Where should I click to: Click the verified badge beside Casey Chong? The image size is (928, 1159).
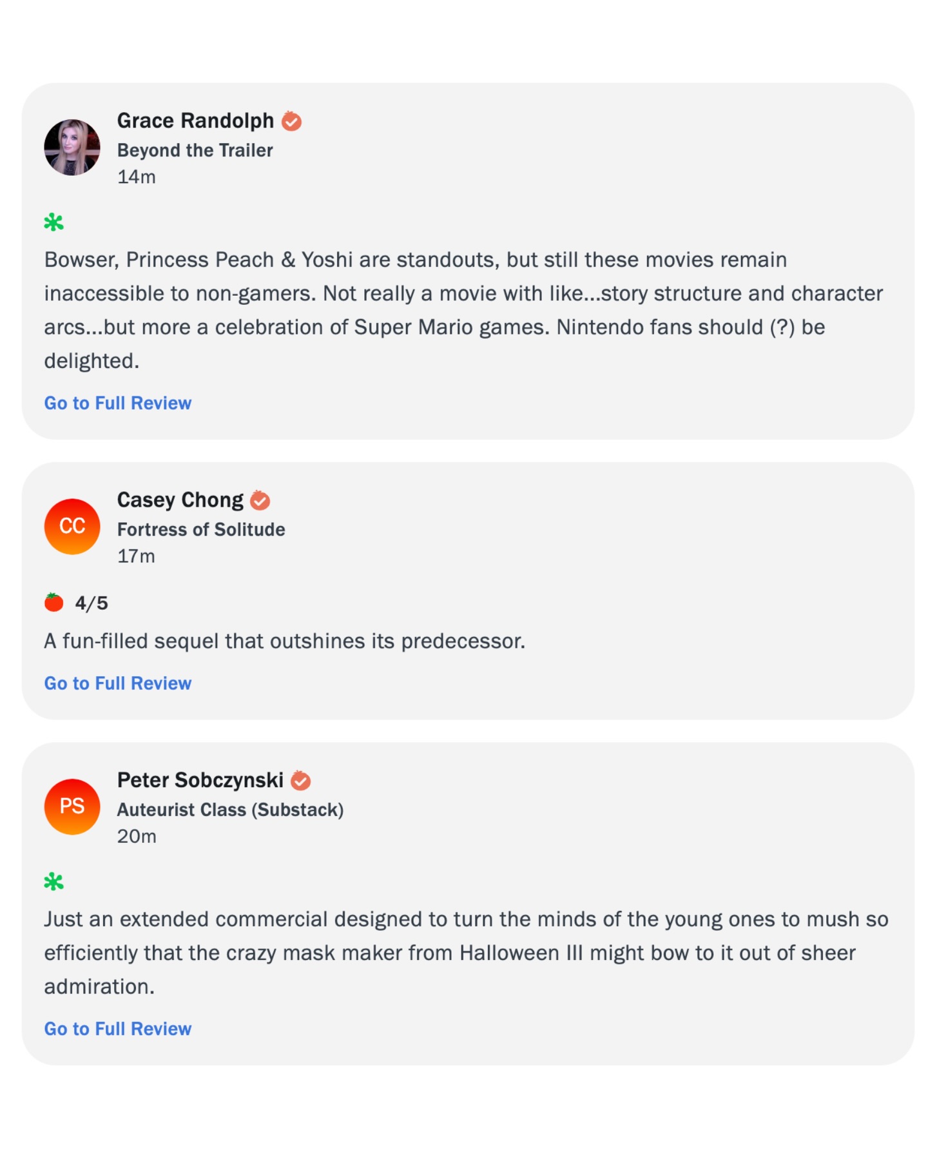pos(260,500)
